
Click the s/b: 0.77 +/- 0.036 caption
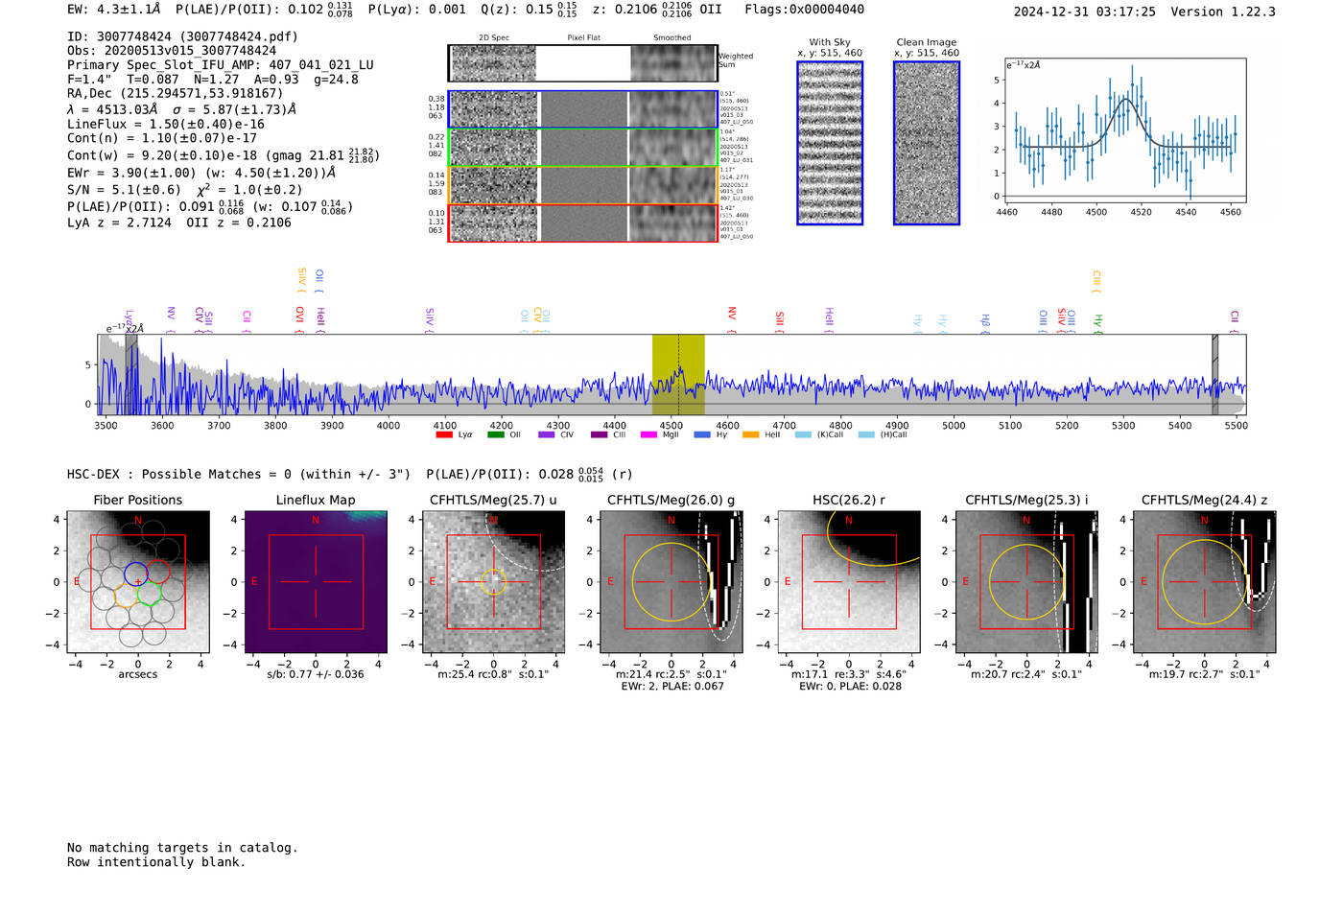(x=316, y=674)
